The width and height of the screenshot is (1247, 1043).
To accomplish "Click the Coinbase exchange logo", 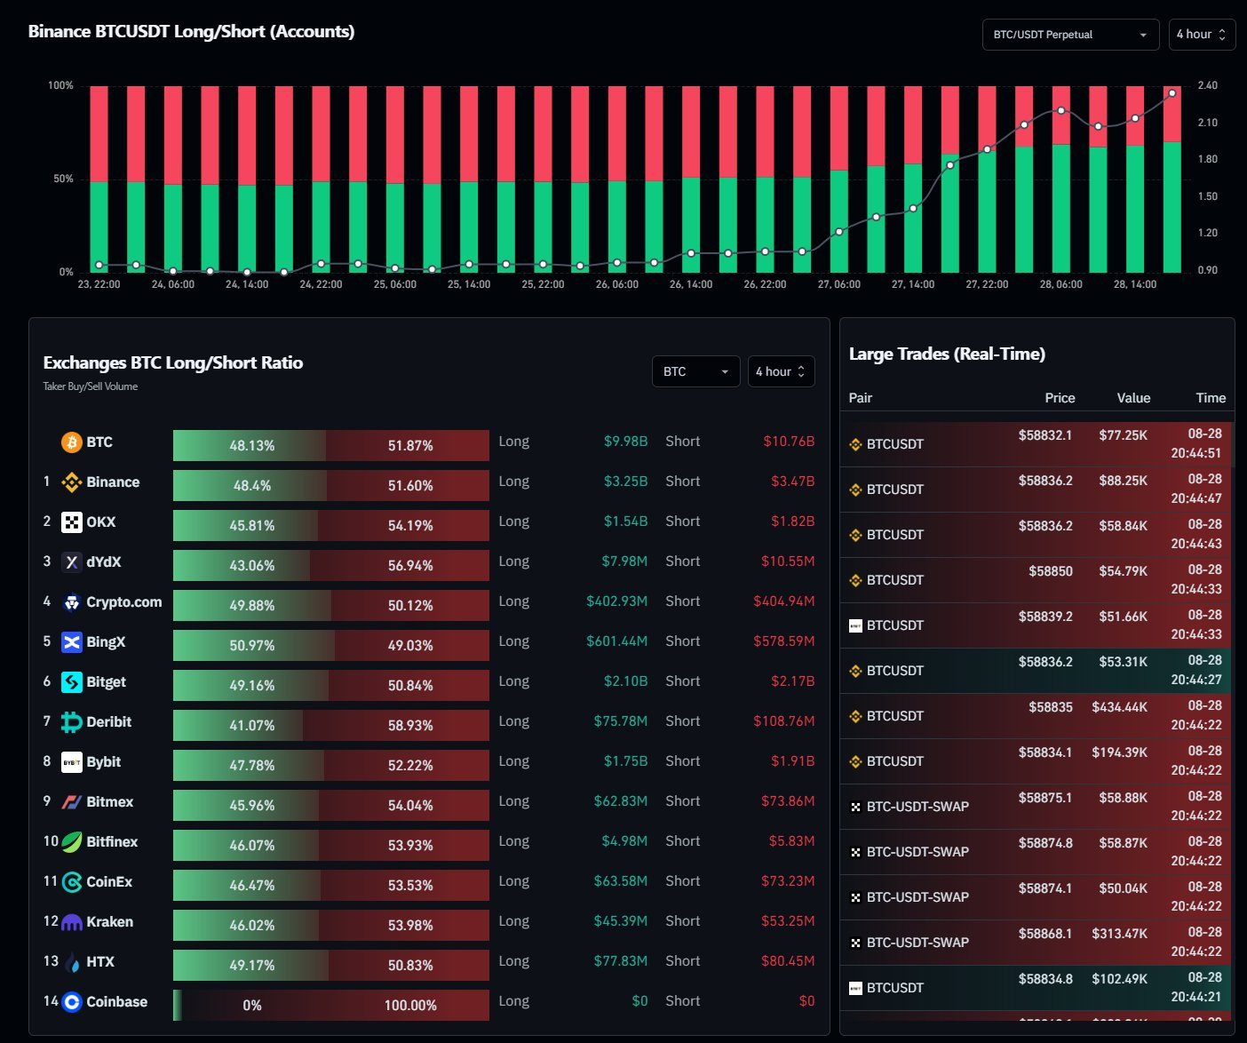I will coord(71,1002).
